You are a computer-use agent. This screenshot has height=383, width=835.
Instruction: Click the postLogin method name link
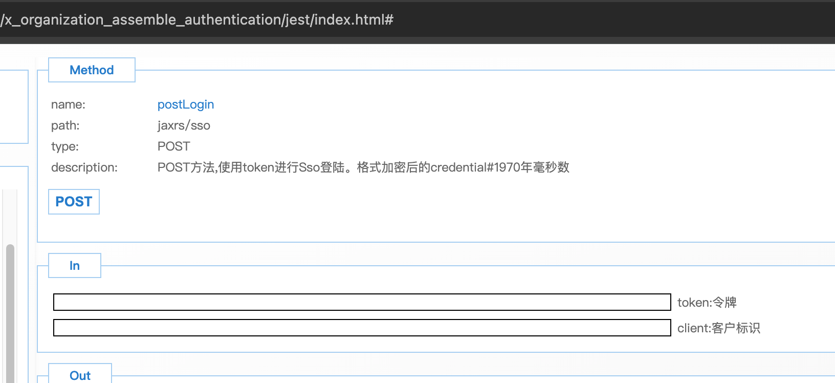pos(185,104)
